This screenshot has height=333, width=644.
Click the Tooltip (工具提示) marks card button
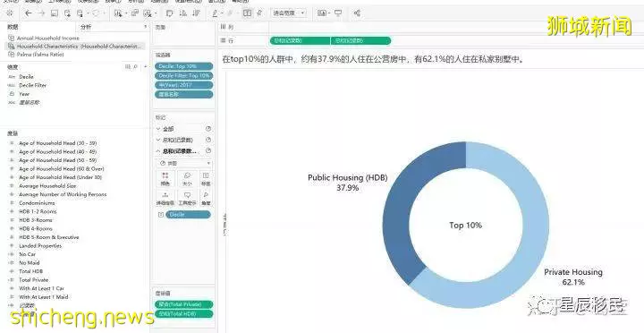(x=187, y=198)
